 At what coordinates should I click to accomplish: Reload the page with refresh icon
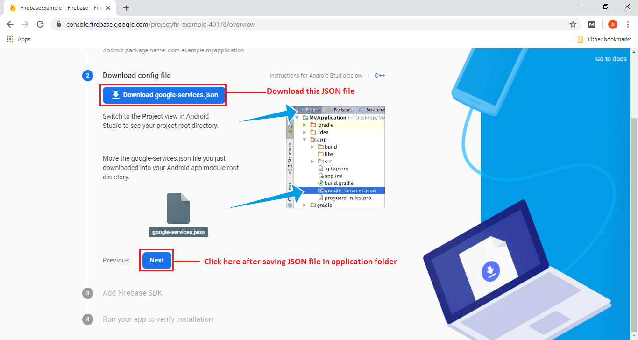pos(40,24)
